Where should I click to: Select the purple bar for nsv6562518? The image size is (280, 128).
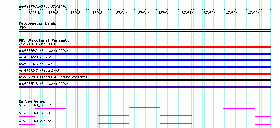[x=145, y=87]
